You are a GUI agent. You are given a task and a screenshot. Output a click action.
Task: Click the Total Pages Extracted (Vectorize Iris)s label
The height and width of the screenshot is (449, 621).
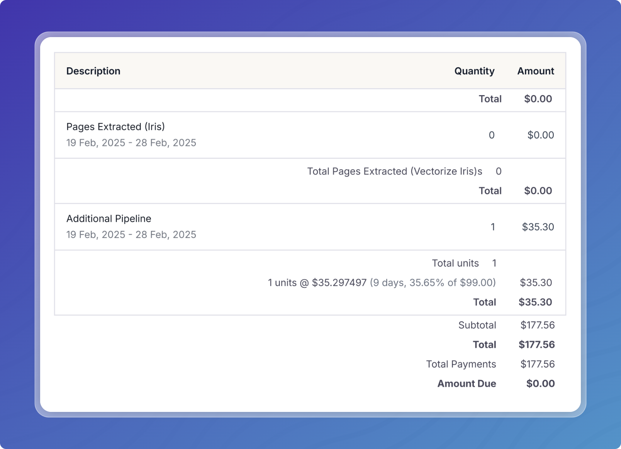tap(395, 171)
